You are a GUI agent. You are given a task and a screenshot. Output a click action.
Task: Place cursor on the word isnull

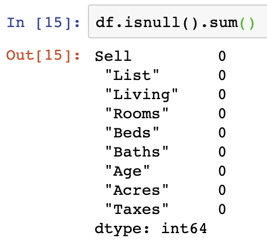pyautogui.click(x=153, y=23)
